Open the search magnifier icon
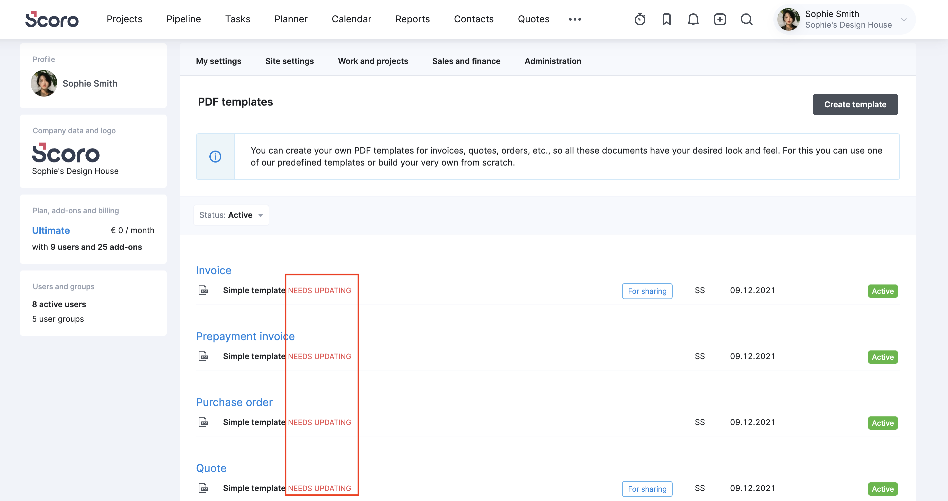This screenshot has height=501, width=948. (746, 19)
